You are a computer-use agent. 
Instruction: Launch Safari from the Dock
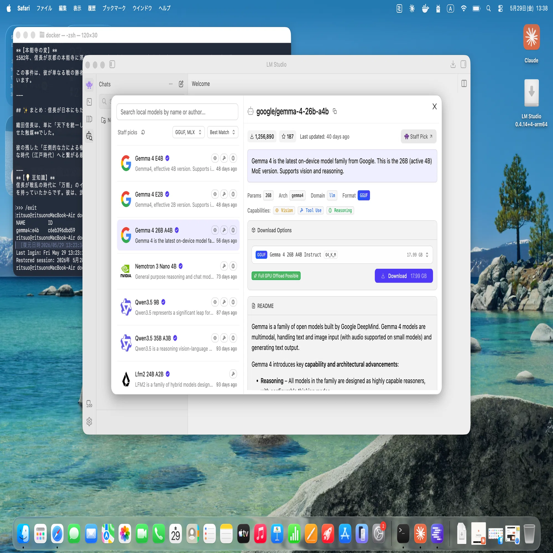click(x=57, y=534)
